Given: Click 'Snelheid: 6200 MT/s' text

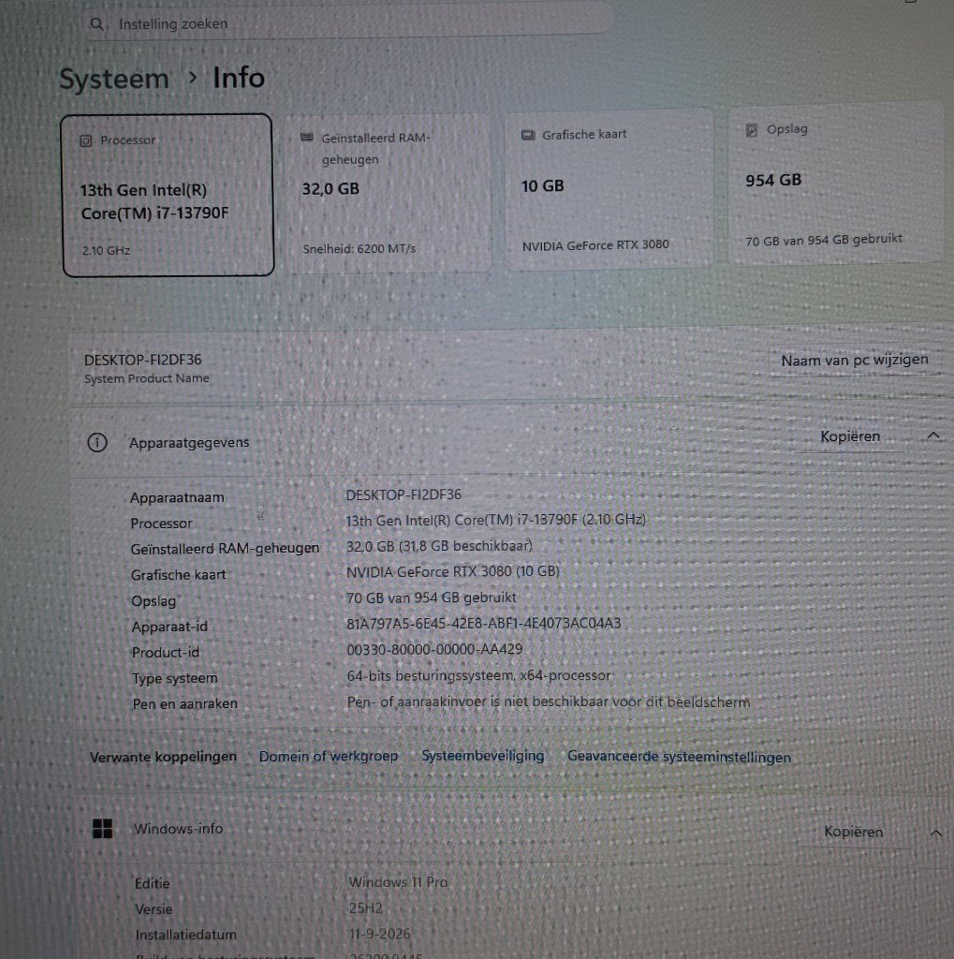Looking at the screenshot, I should 359,249.
